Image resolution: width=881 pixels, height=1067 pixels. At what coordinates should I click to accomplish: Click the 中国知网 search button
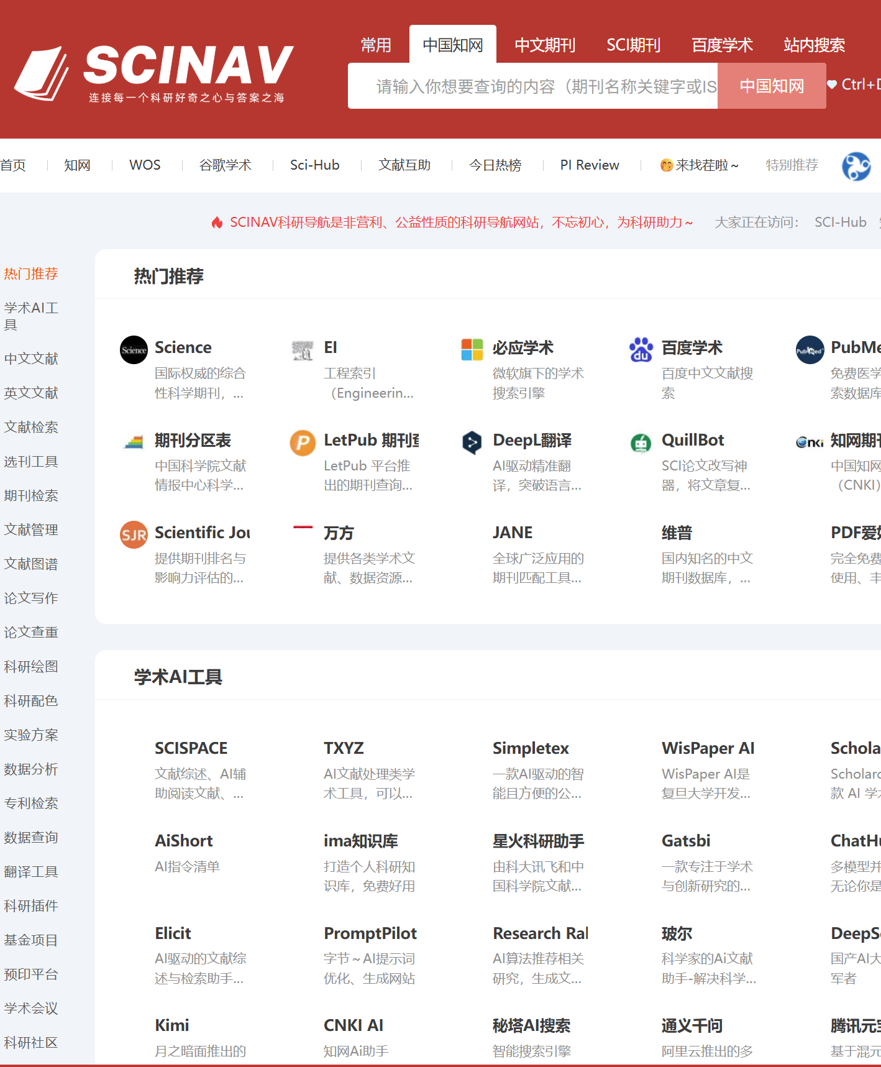772,86
